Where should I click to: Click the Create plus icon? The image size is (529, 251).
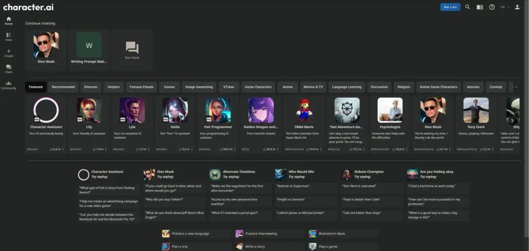[x=9, y=52]
